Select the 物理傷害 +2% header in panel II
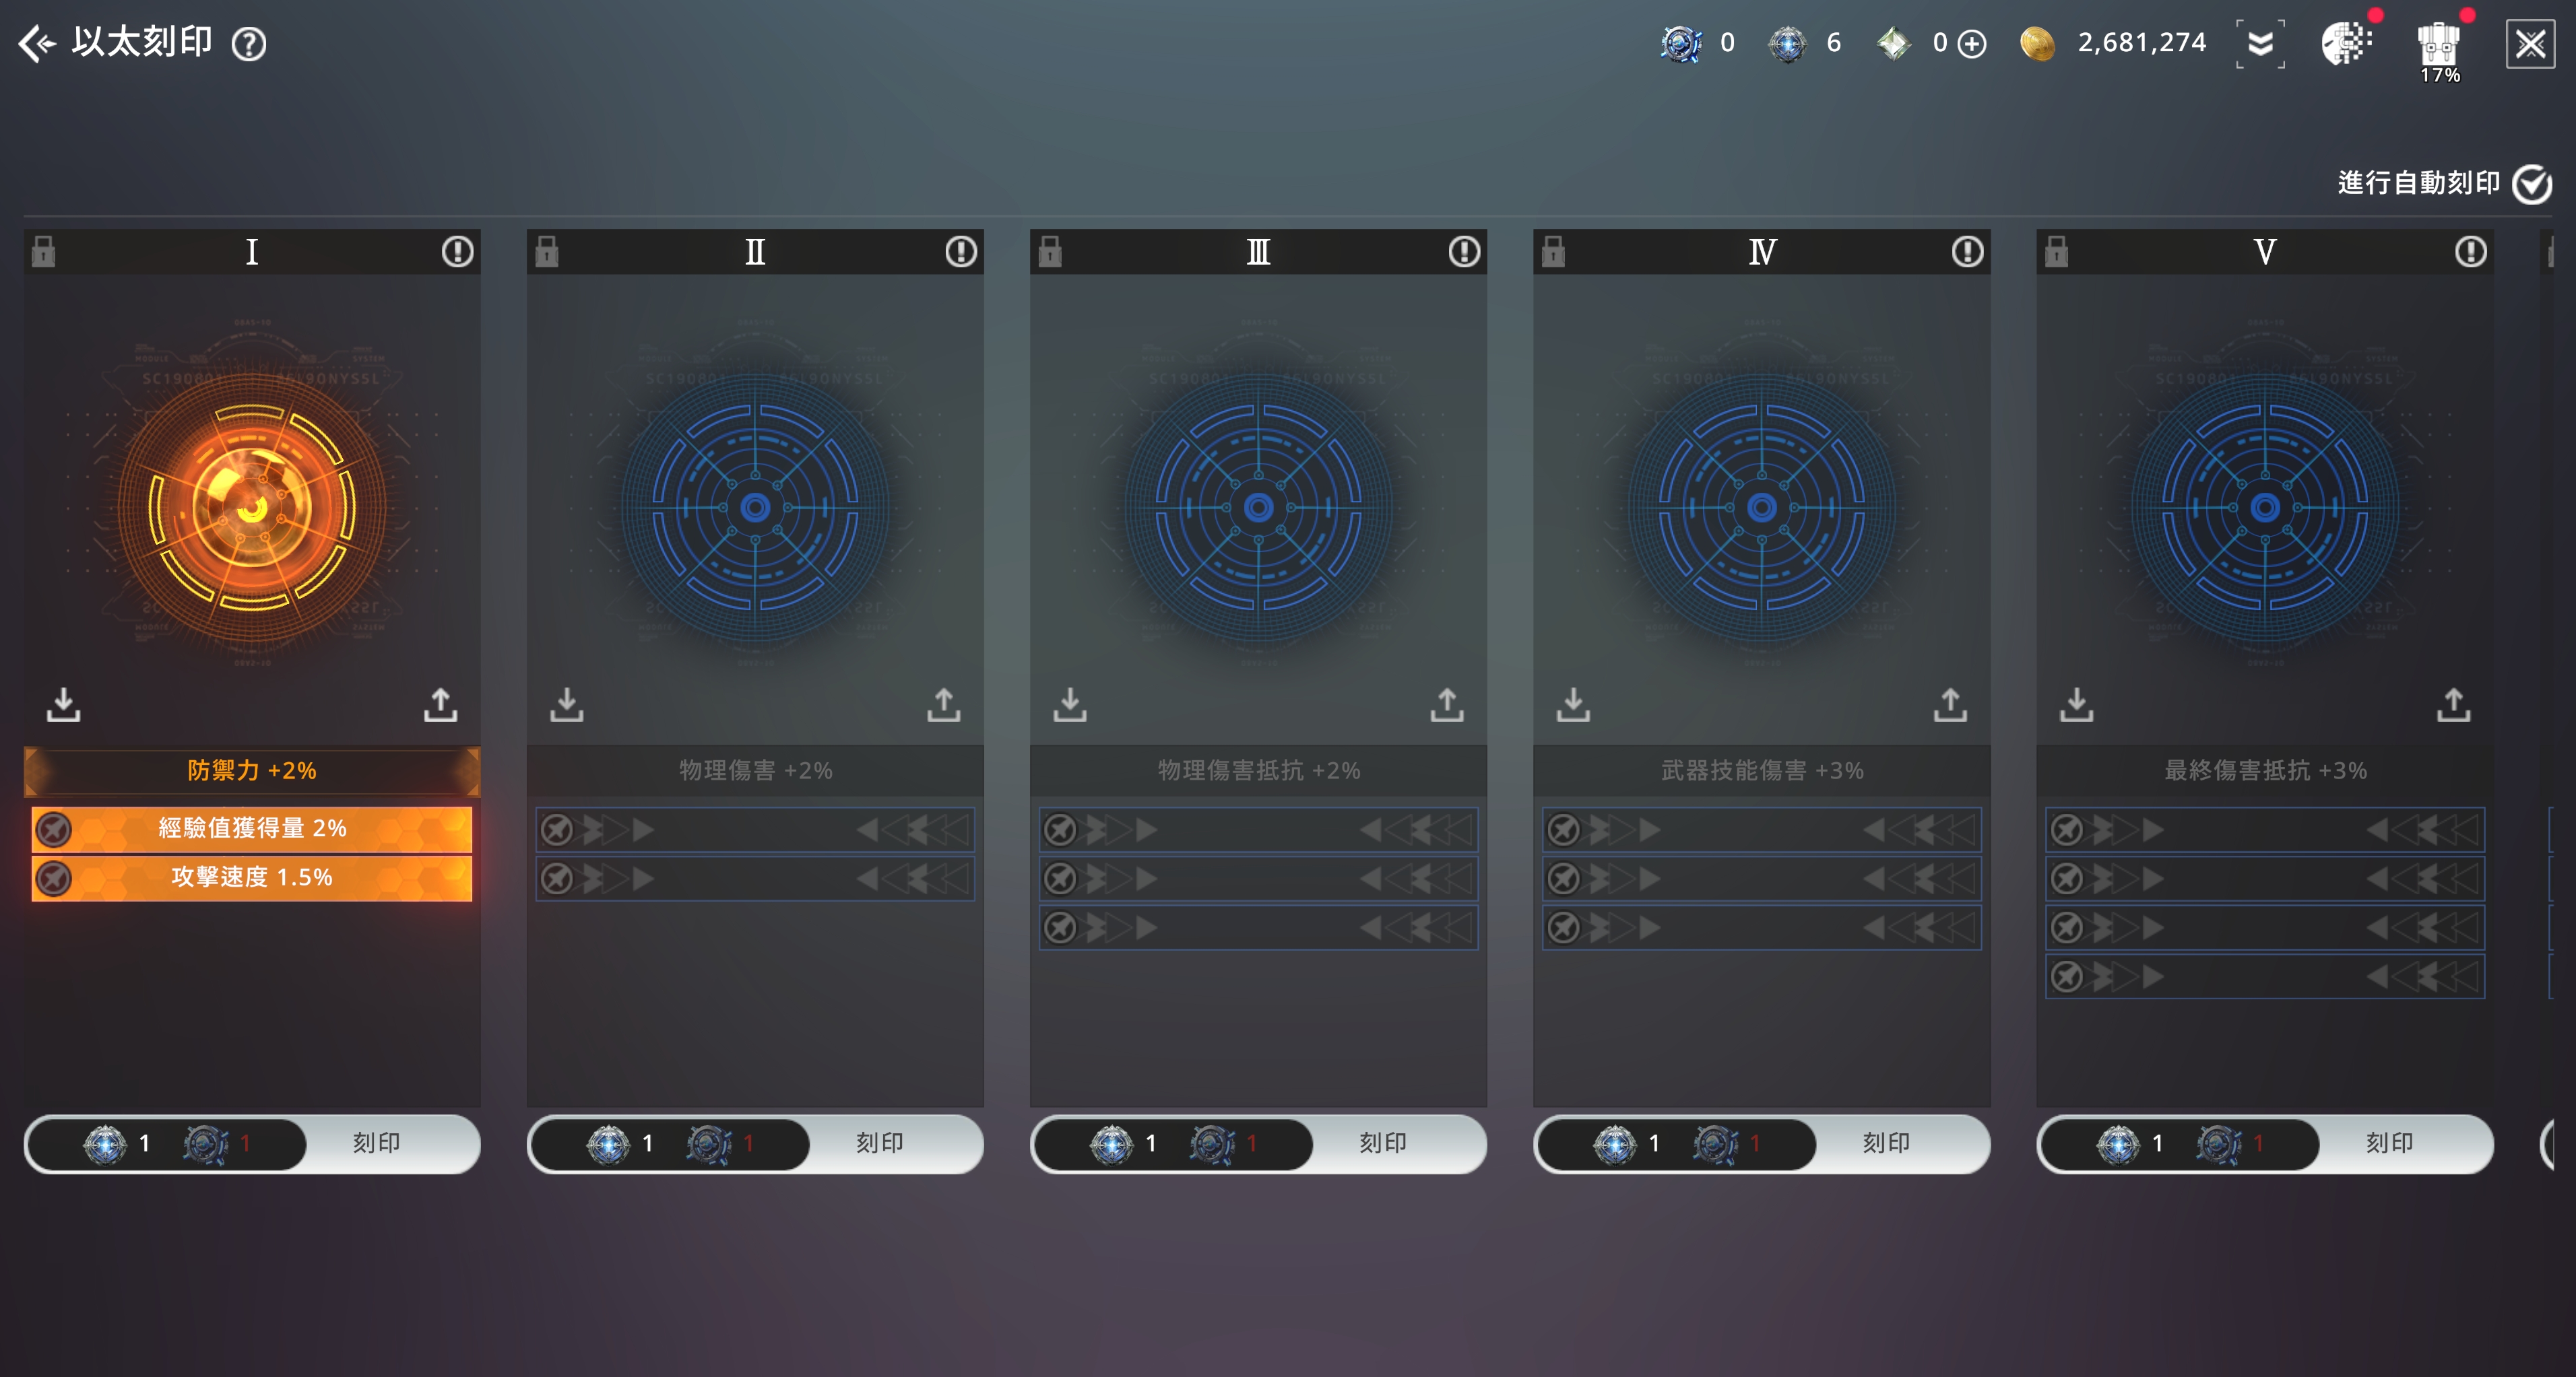2576x1377 pixels. (755, 770)
